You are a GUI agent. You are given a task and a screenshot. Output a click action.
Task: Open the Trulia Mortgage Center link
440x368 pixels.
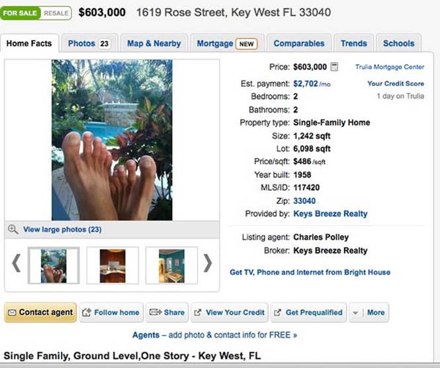[390, 67]
